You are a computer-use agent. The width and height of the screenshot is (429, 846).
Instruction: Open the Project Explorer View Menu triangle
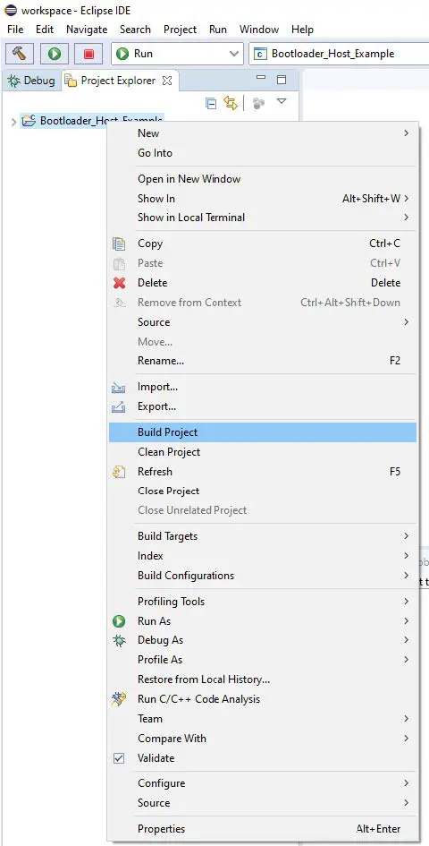(282, 101)
